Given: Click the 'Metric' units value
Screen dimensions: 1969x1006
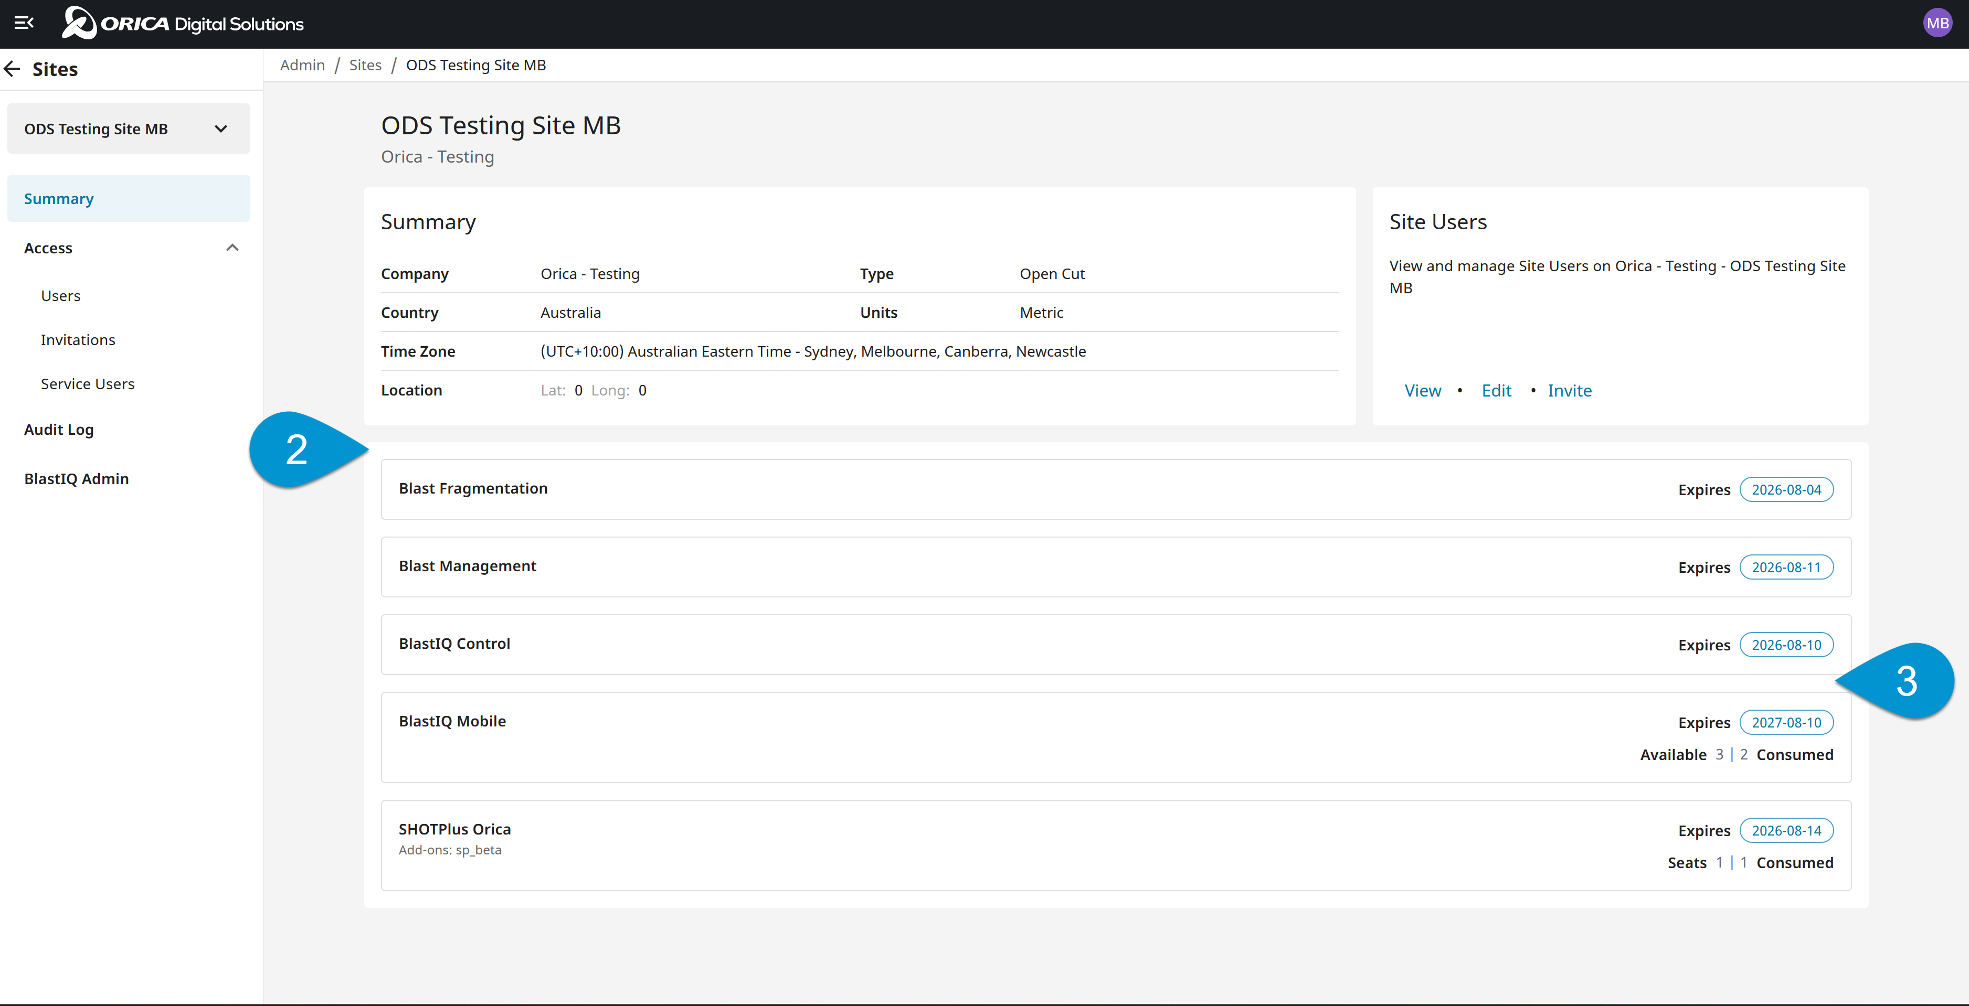Looking at the screenshot, I should 1041,313.
